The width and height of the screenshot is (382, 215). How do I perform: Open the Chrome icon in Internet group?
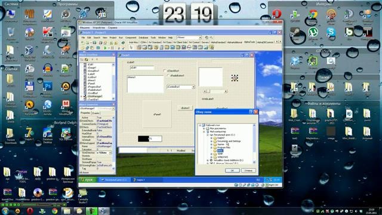click(313, 14)
